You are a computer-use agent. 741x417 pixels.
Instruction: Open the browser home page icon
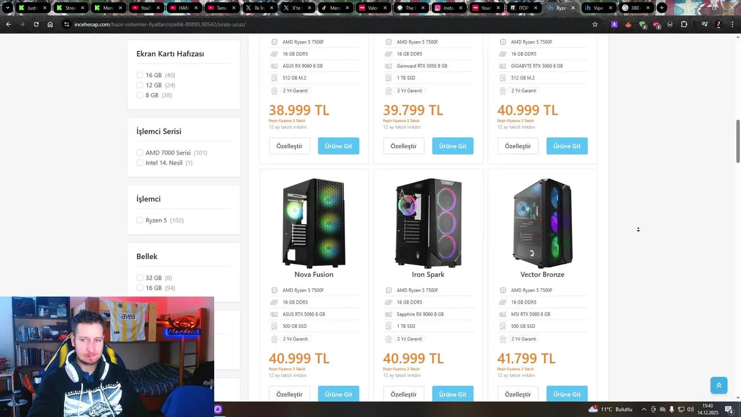tap(50, 24)
